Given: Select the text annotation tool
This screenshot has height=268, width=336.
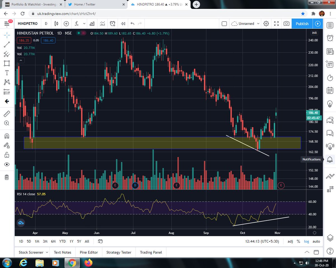Looking at the screenshot, I should [7, 73].
